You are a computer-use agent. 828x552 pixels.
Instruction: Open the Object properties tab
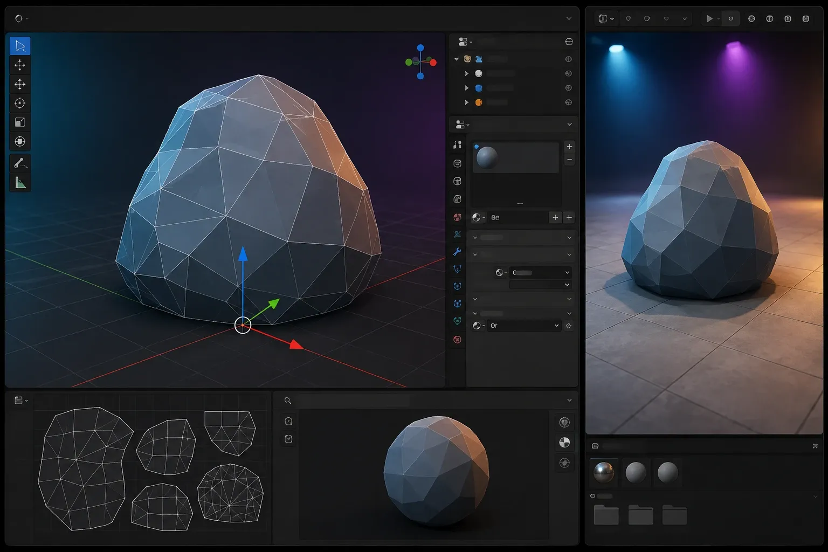(x=457, y=234)
